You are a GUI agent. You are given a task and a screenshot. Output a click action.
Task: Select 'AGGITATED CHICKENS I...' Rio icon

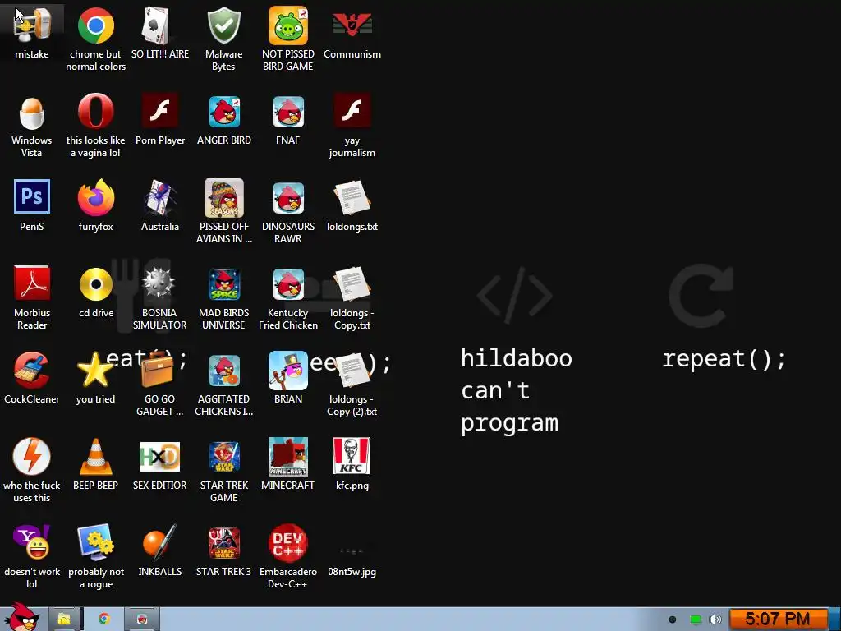click(224, 371)
